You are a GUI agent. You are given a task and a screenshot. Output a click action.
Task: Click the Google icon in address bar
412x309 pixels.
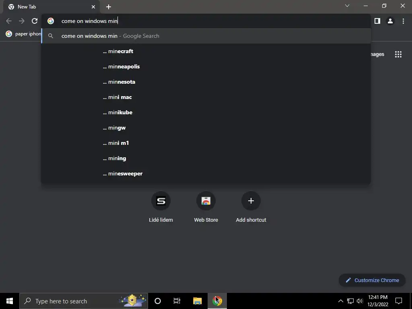coord(51,21)
